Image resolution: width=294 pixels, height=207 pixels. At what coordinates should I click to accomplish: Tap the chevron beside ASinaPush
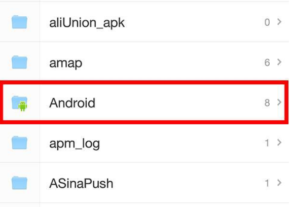(x=279, y=183)
